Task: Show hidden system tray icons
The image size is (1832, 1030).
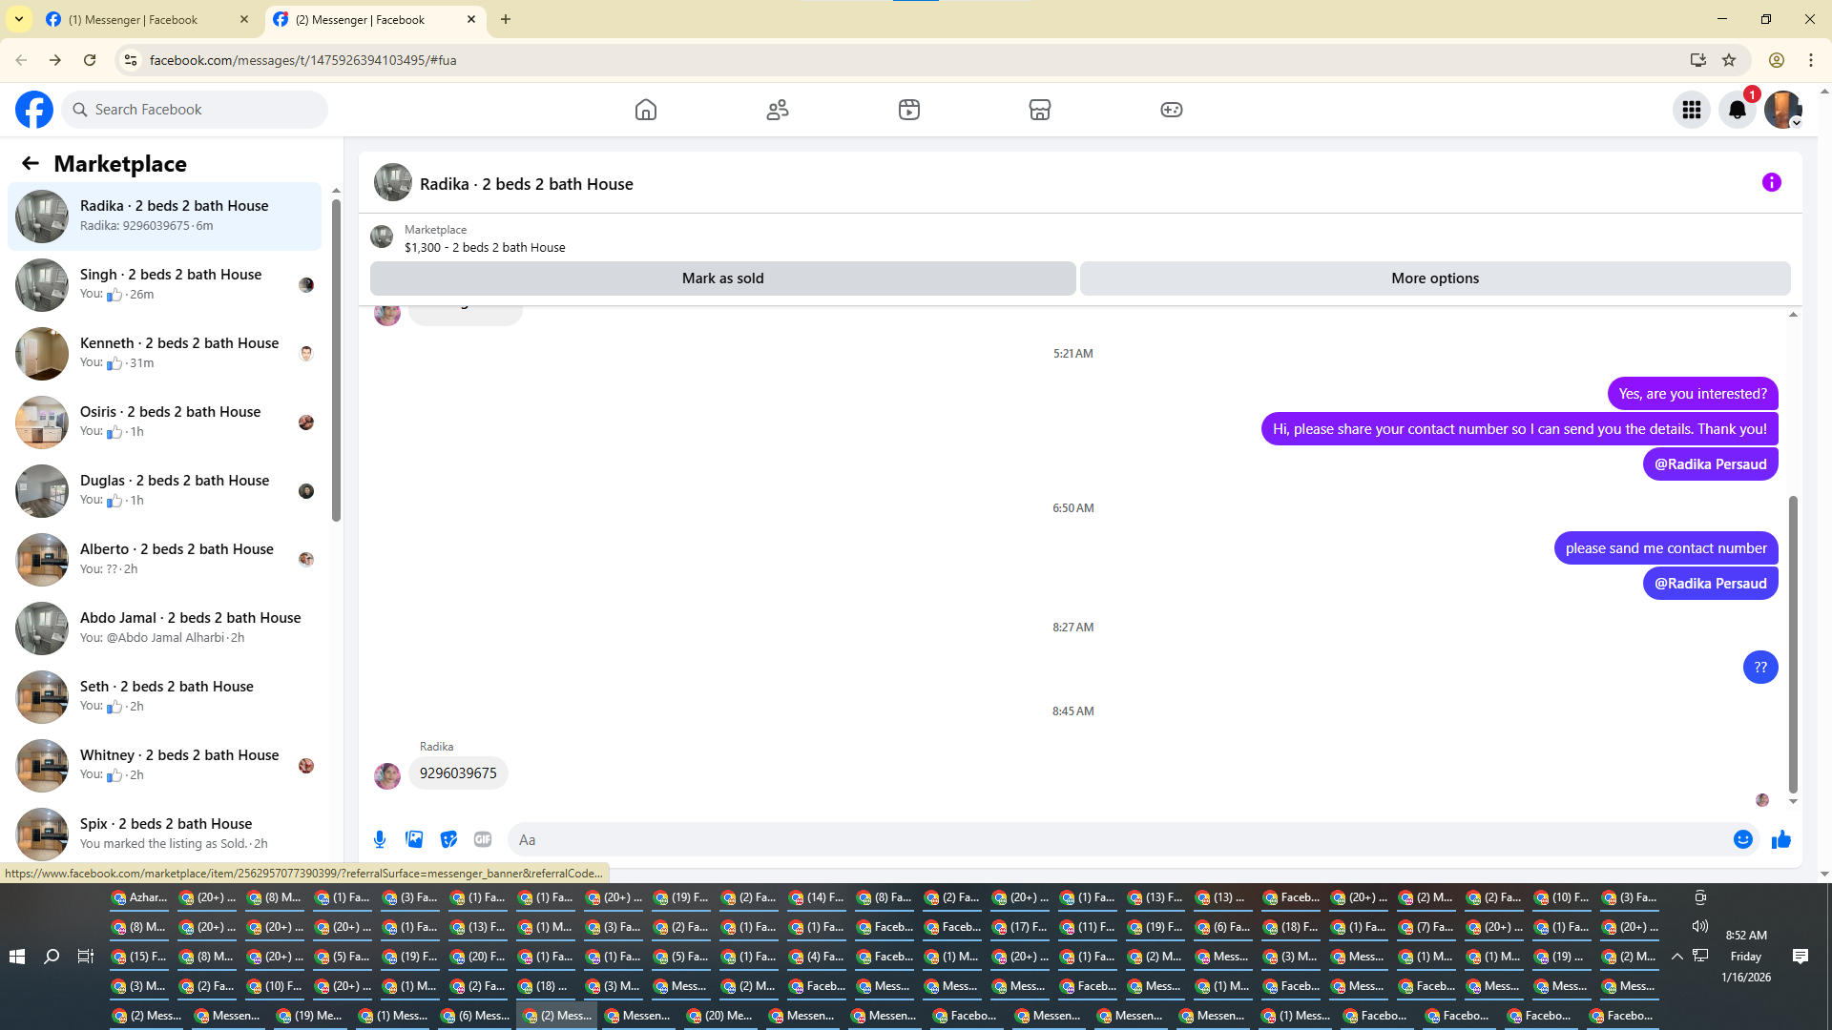Action: (x=1676, y=956)
